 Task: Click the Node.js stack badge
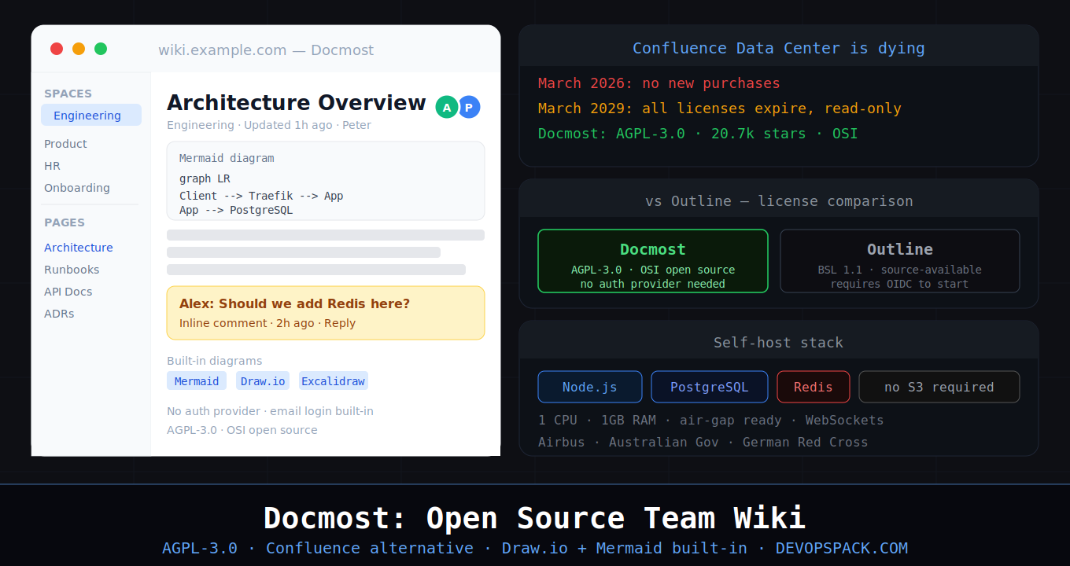590,387
